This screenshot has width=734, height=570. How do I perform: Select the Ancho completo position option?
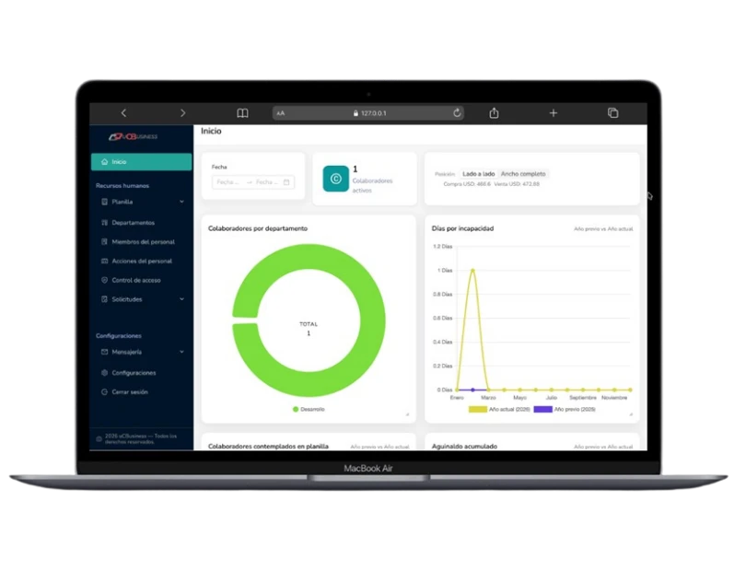tap(523, 174)
